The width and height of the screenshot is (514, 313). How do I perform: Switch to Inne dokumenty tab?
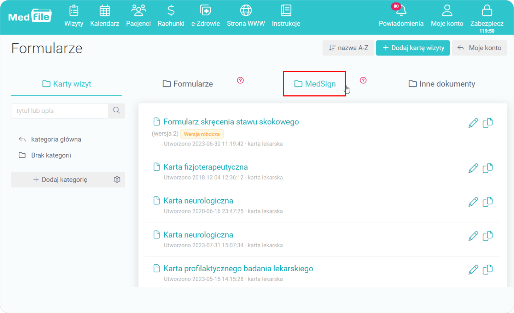[x=442, y=84]
